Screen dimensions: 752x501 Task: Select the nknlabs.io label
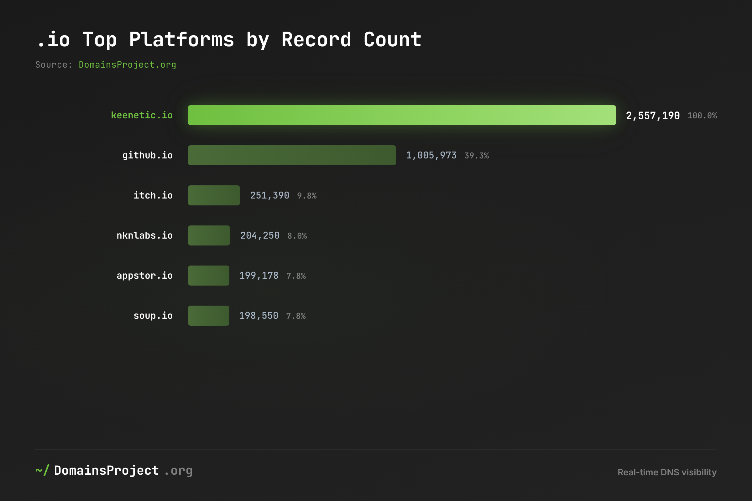click(144, 235)
